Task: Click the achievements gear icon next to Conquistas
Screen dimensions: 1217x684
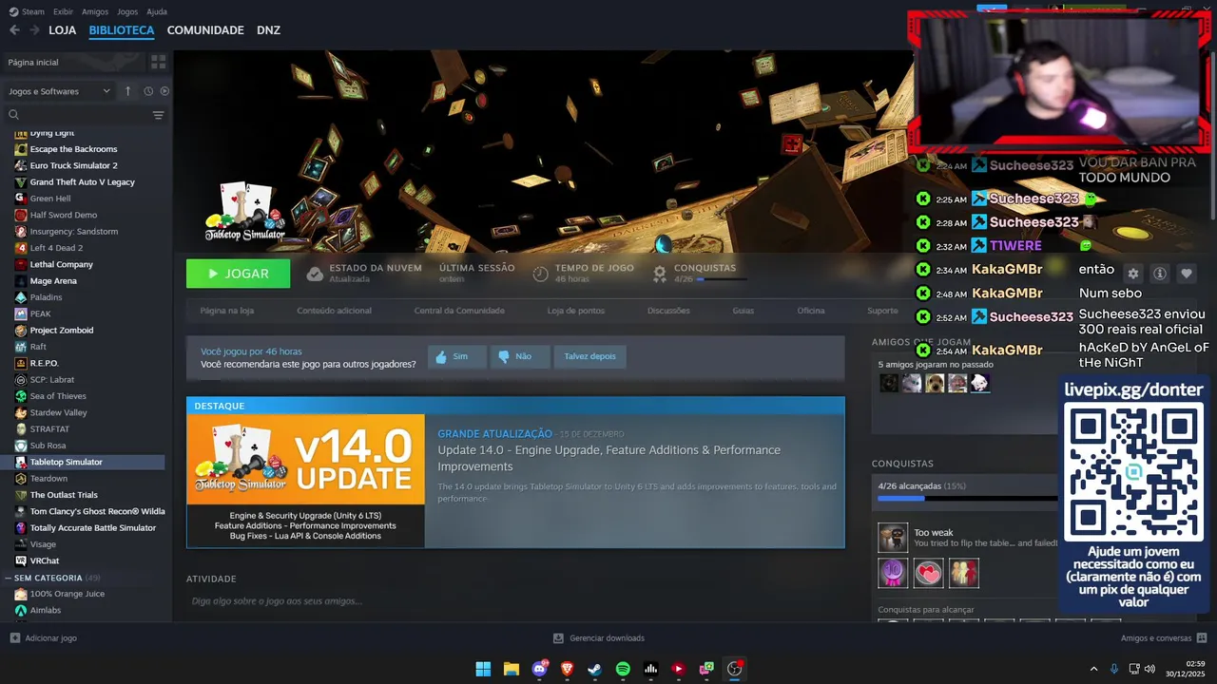Action: coord(659,274)
